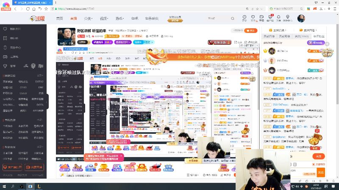Click the rocket gift icon in gift bar
Viewport: 339px width, 190px height.
[155, 167]
